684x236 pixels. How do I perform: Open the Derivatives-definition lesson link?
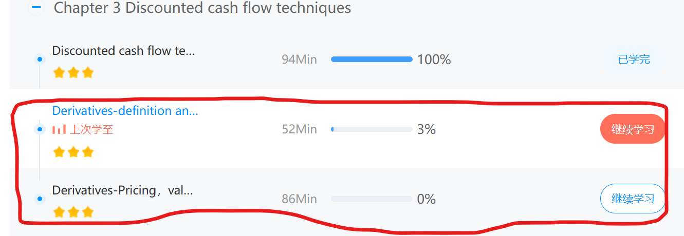[x=125, y=111]
